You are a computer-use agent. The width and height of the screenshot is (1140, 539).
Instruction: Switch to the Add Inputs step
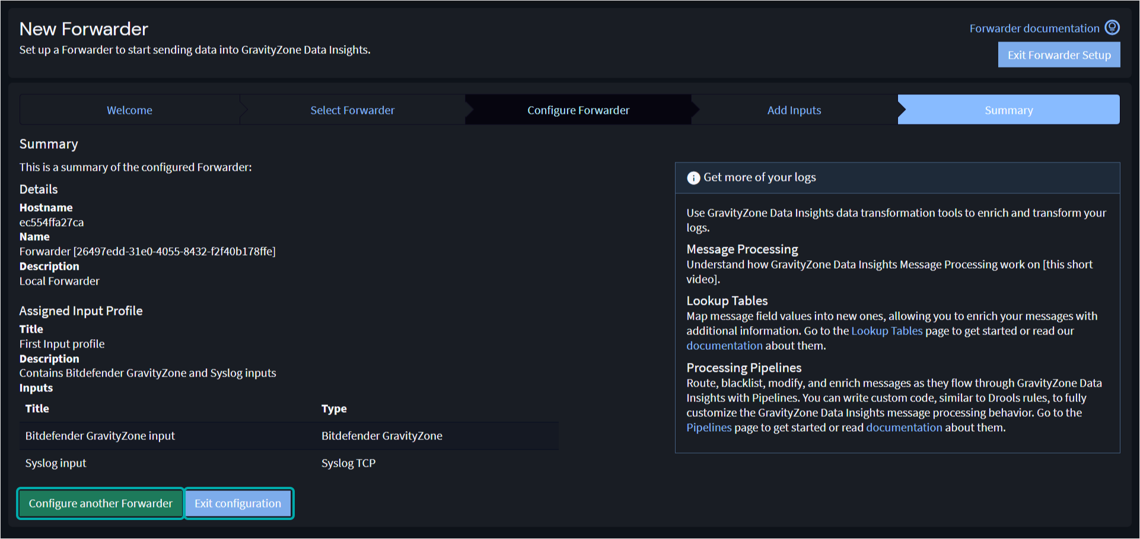click(x=794, y=110)
